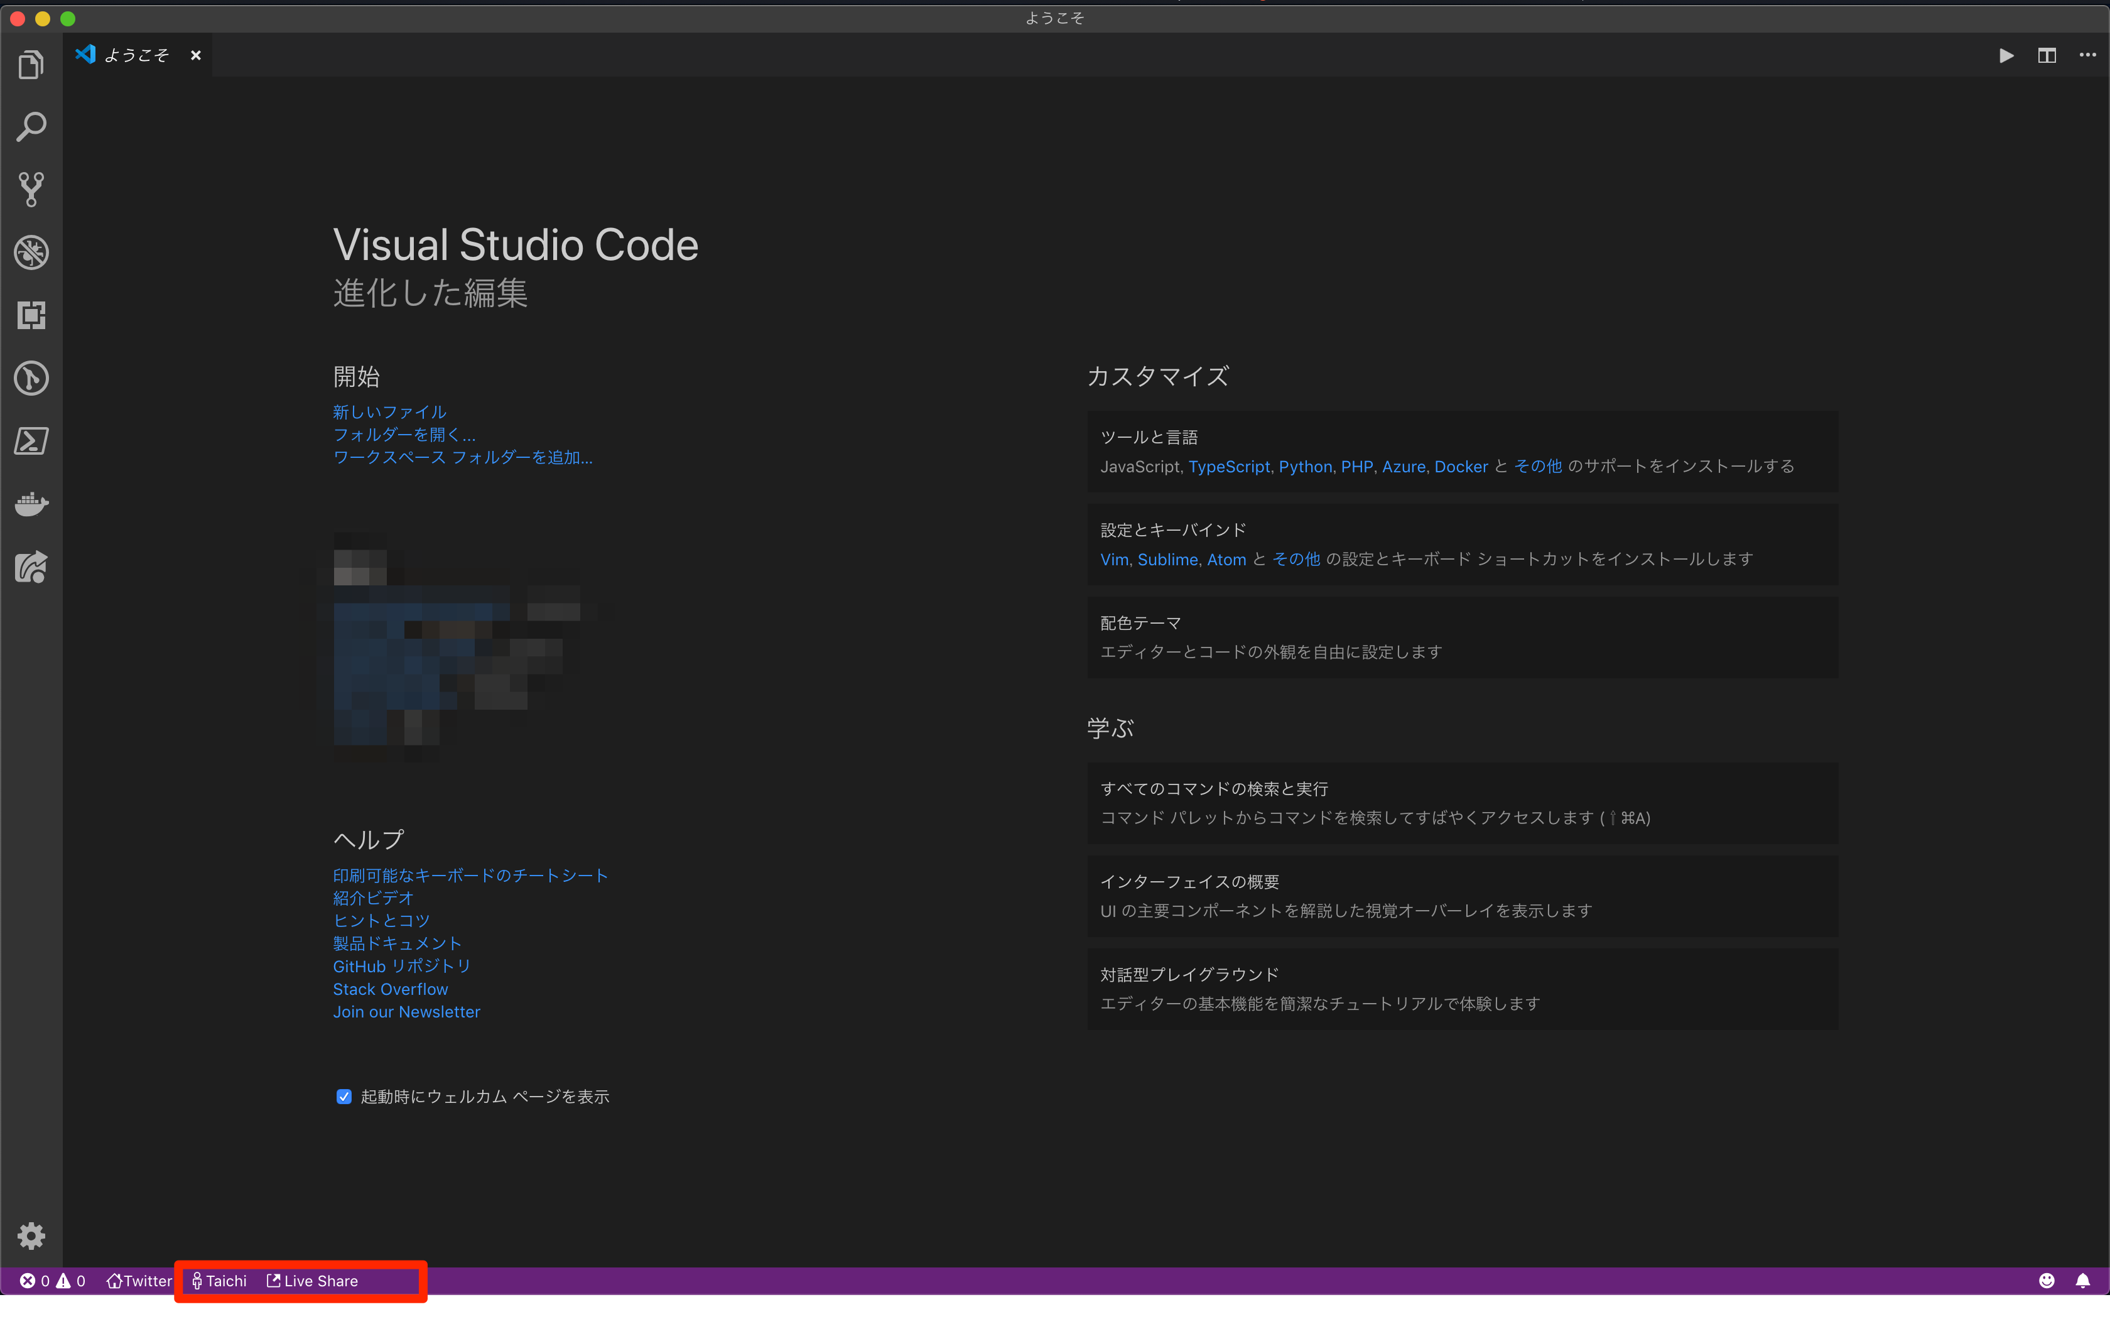
Task: Click the Taichi user status item
Action: [219, 1281]
